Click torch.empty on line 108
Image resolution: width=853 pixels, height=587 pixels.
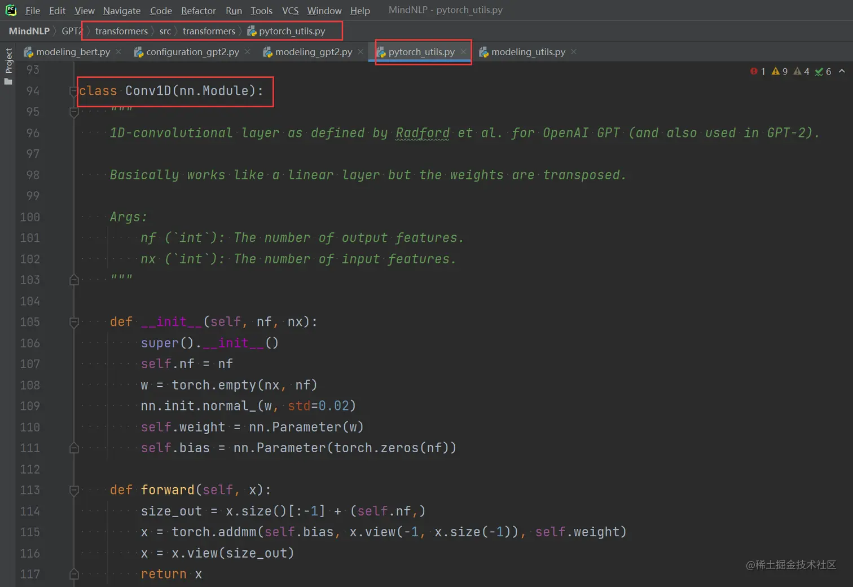[214, 385]
